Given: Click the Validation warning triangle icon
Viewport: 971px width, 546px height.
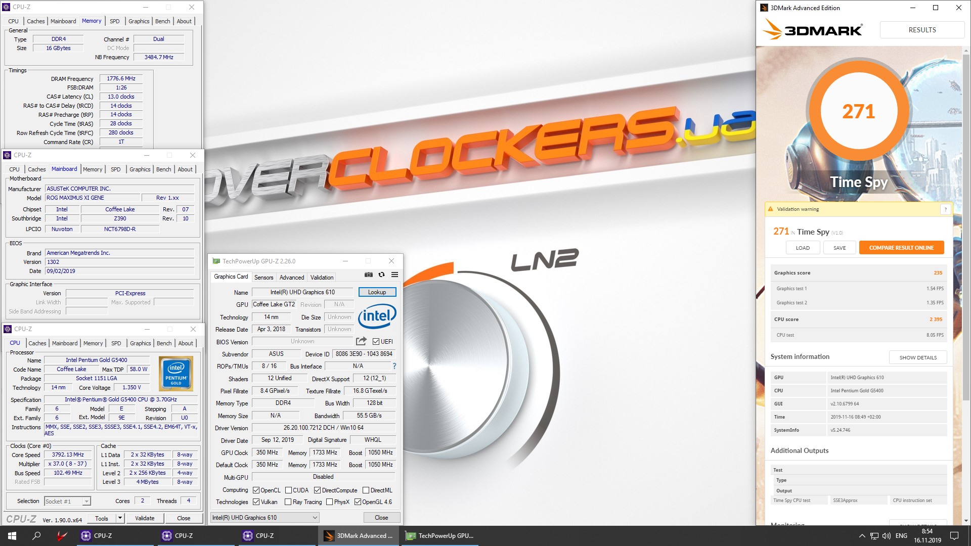Looking at the screenshot, I should (771, 209).
